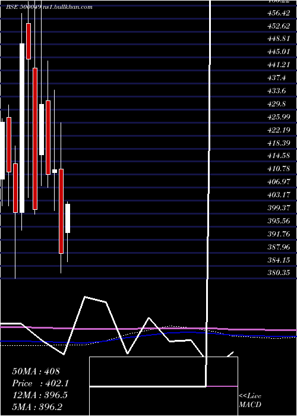Screen dimensions: 297x416
Task: Select the 418.39 price axis label
Action: (279, 143)
